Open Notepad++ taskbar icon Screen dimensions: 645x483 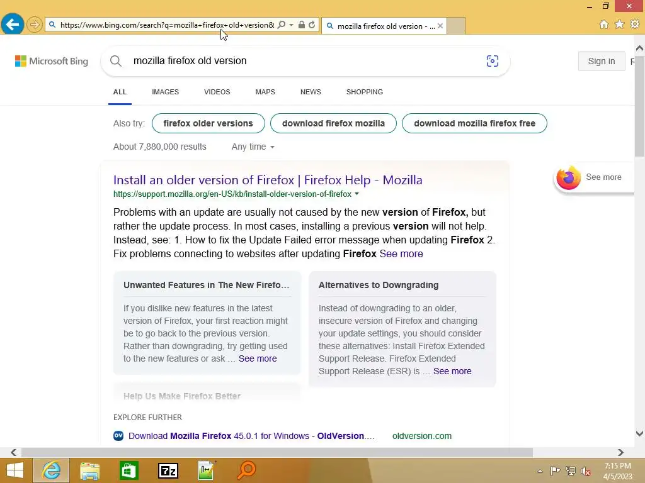pos(207,470)
